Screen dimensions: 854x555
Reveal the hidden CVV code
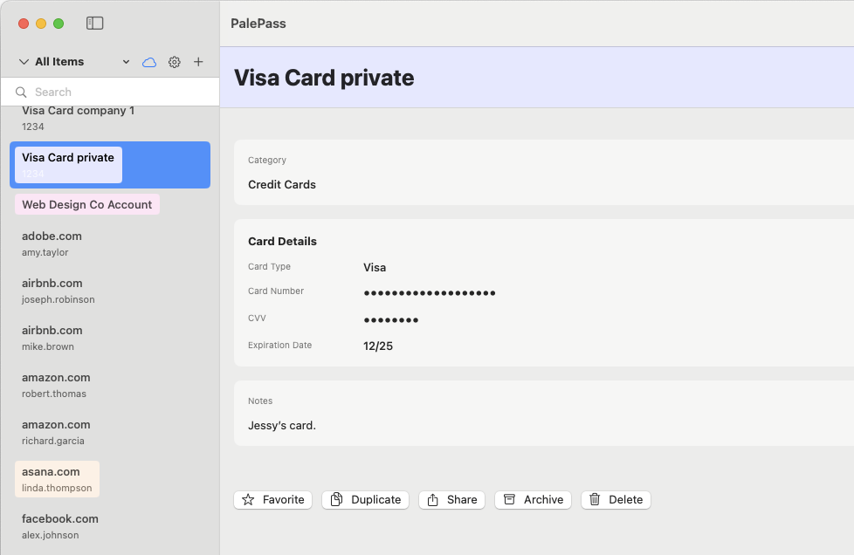(390, 320)
